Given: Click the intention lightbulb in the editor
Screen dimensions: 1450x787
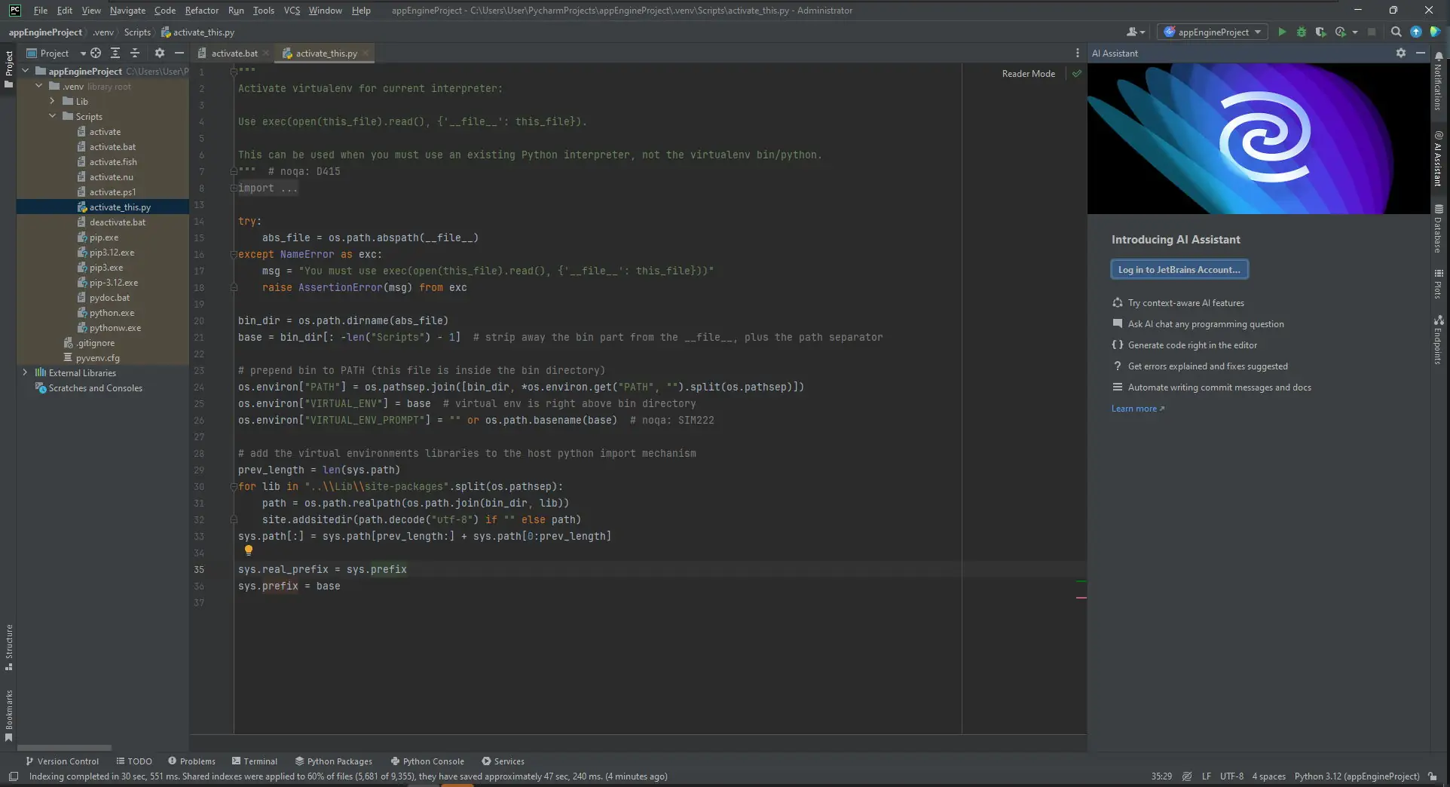Looking at the screenshot, I should pyautogui.click(x=249, y=550).
